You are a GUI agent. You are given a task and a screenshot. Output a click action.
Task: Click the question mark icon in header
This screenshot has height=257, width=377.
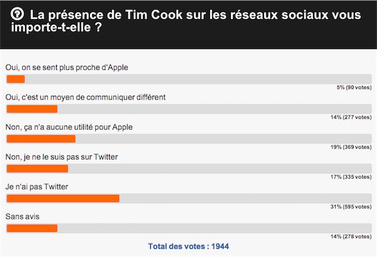tap(17, 14)
